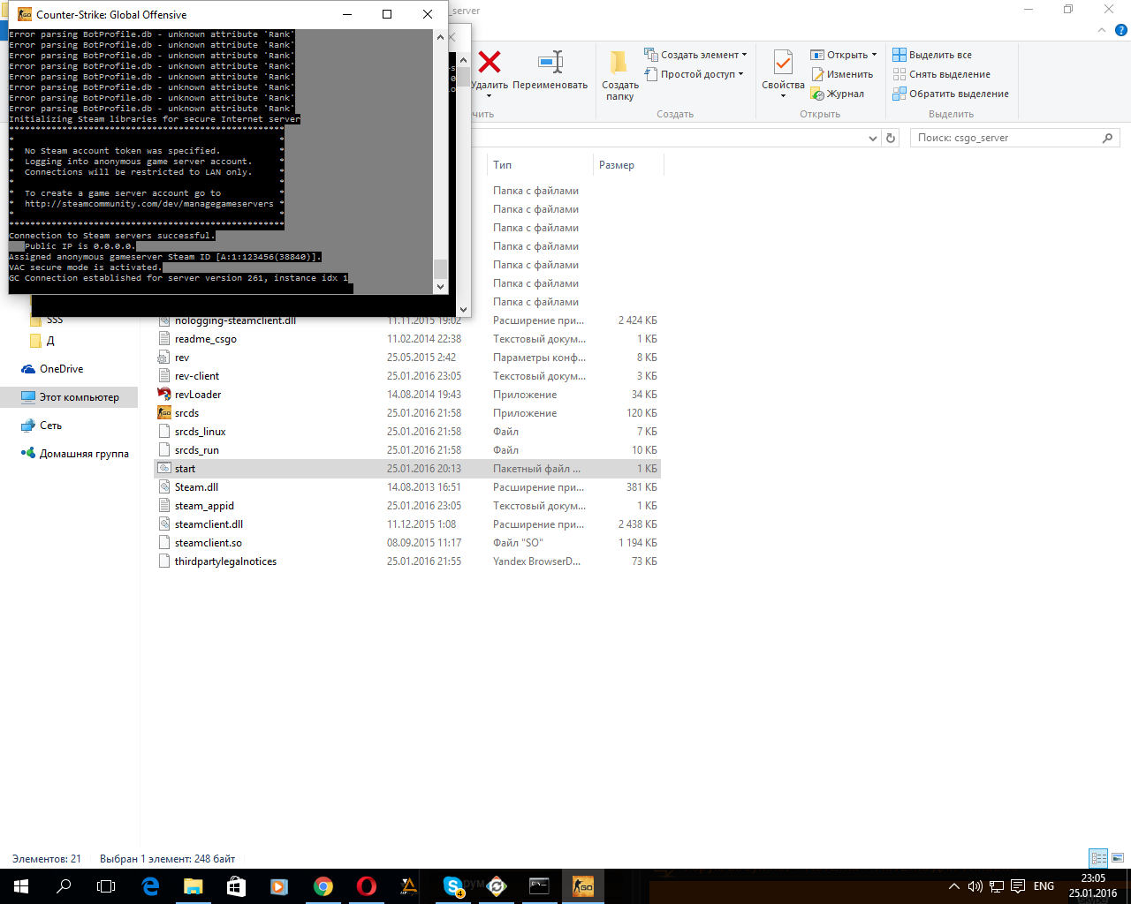
Task: Select the steamclient.dll file icon
Action: pos(163,524)
